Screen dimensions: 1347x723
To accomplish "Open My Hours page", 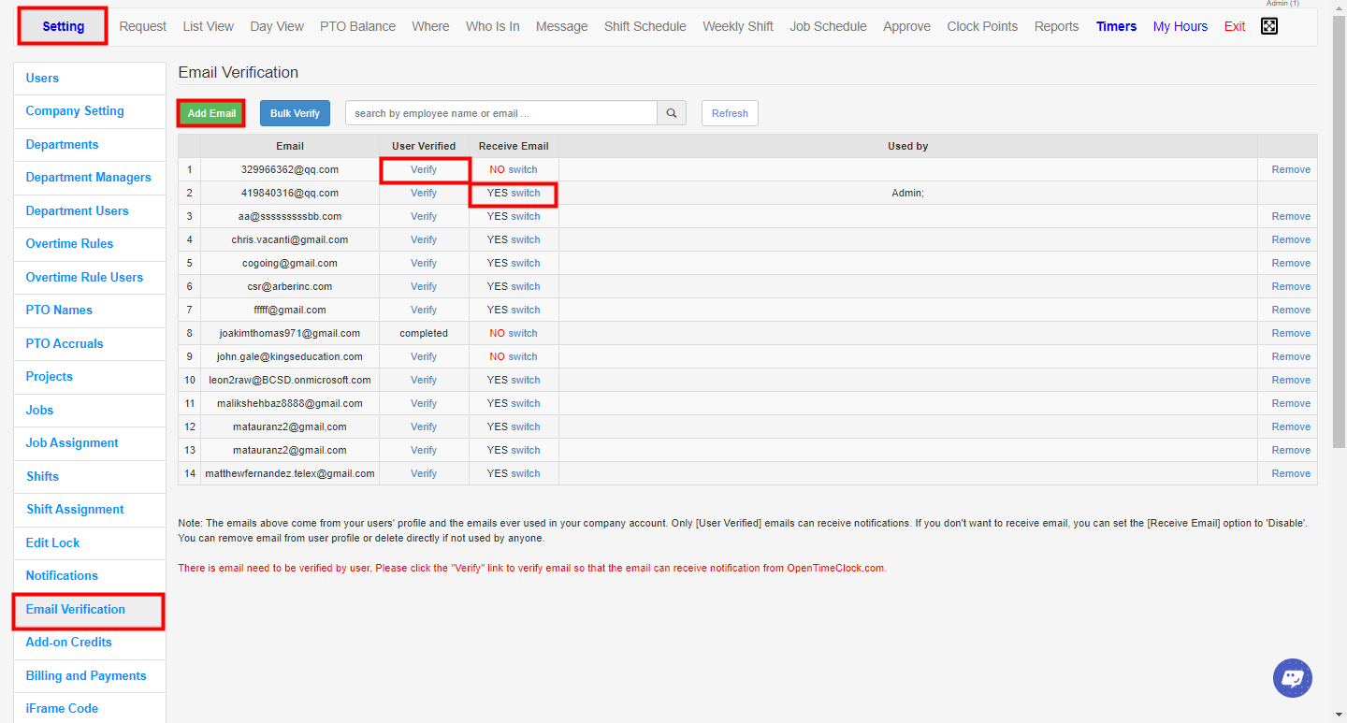I will point(1180,26).
